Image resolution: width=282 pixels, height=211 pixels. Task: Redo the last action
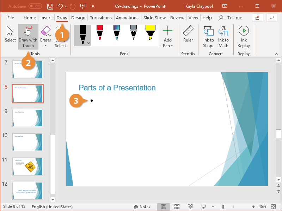click(72, 6)
